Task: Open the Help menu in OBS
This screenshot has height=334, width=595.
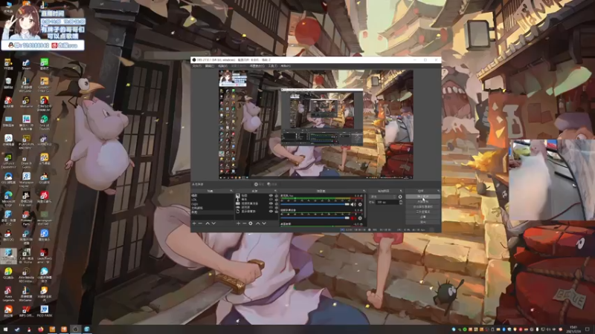Action: [x=286, y=66]
